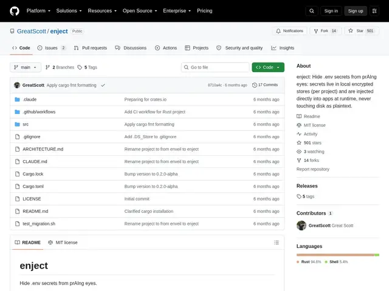Open Readme link in About sidebar
Viewport: 389px width, 291px height.
coord(308,116)
